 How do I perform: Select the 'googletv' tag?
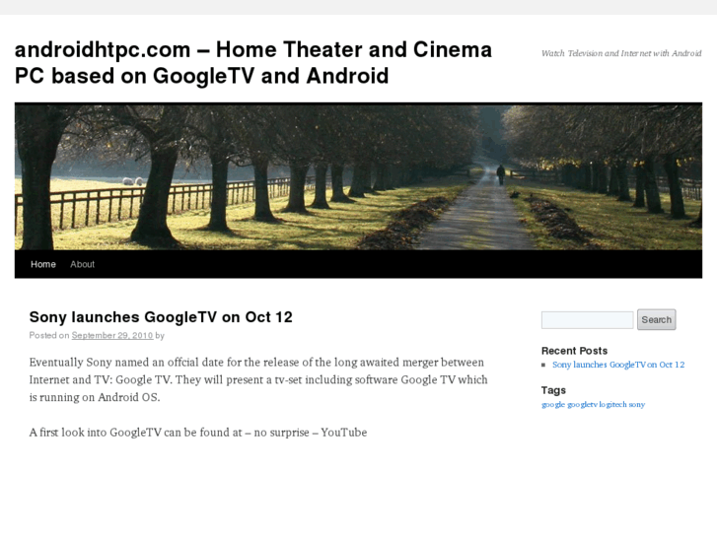(582, 404)
